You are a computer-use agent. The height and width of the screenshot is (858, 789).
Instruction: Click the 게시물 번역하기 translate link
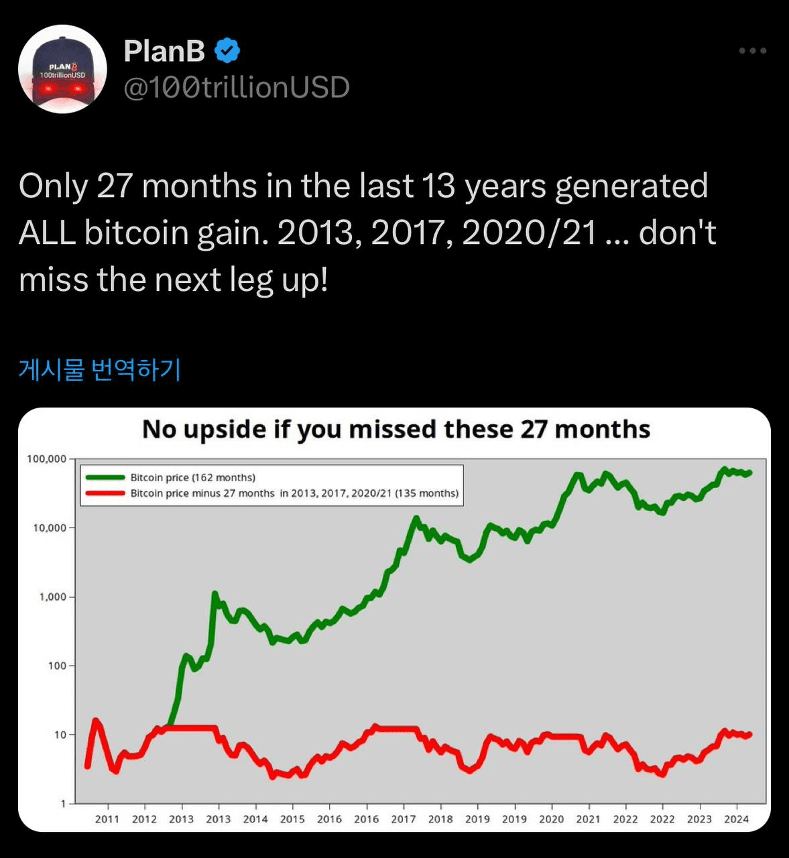(x=100, y=369)
